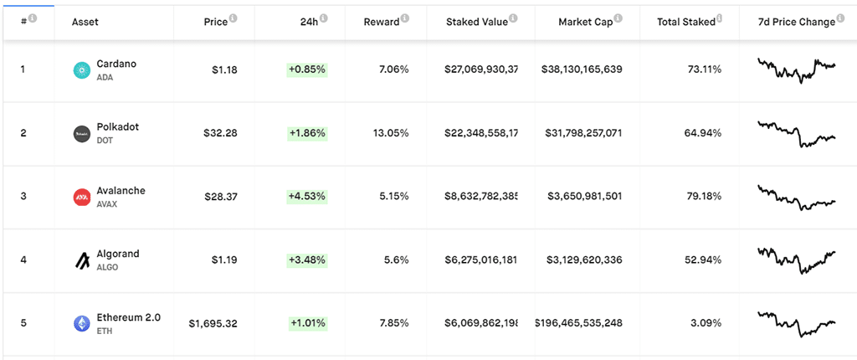The height and width of the screenshot is (360, 857).
Task: Open the Algorand asset name link
Action: click(117, 254)
